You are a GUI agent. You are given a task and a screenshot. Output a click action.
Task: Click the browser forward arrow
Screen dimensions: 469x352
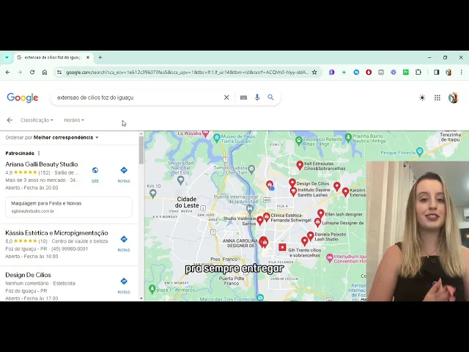click(x=20, y=72)
